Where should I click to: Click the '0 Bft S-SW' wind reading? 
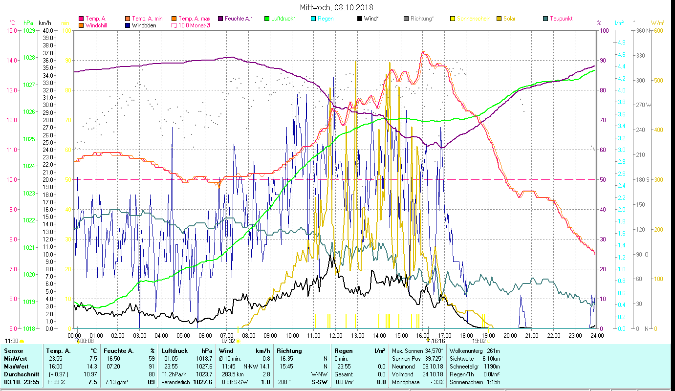234,382
